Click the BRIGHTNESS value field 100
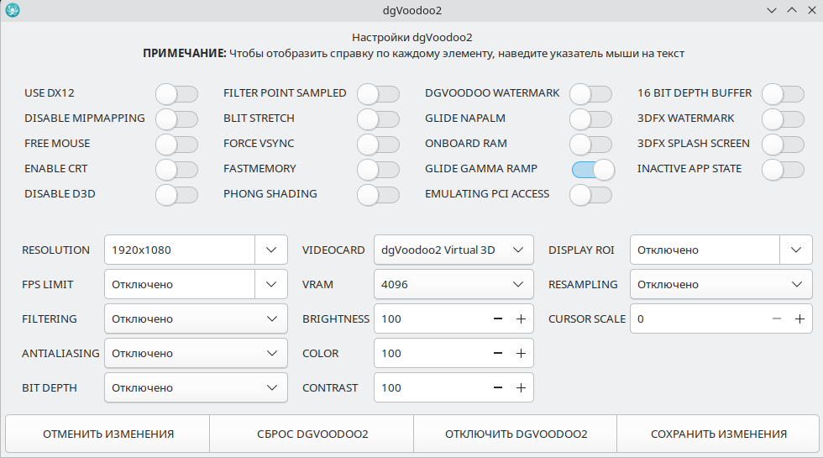This screenshot has width=823, height=458. (x=430, y=318)
